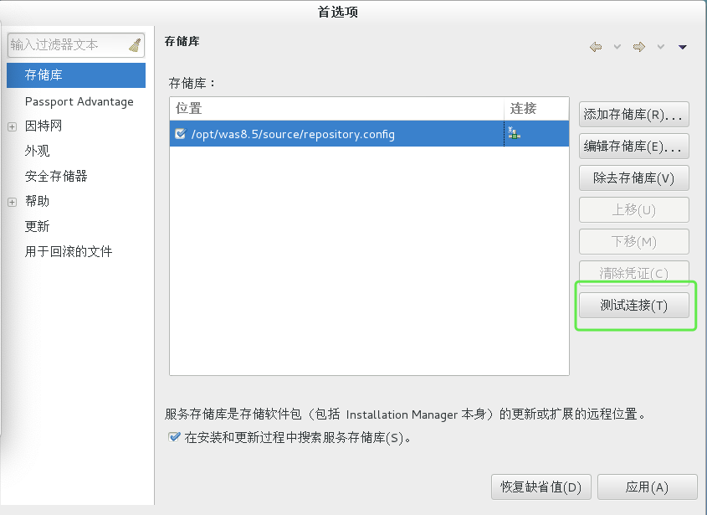The height and width of the screenshot is (515, 707).
Task: Click the 位置 column header
Action: [x=337, y=108]
